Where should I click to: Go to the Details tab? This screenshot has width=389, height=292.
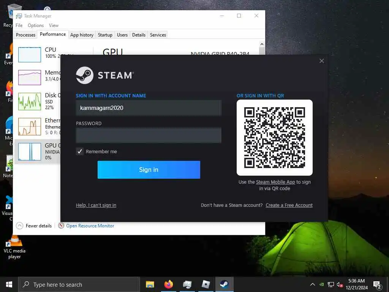tap(139, 35)
